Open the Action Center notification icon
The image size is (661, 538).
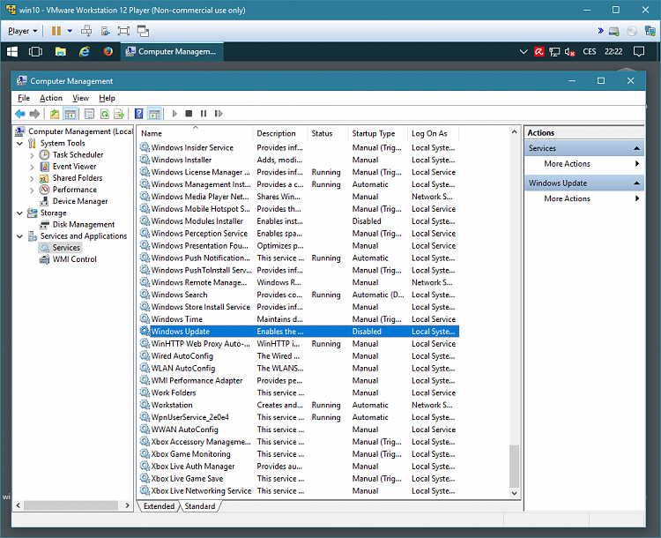pyautogui.click(x=639, y=51)
